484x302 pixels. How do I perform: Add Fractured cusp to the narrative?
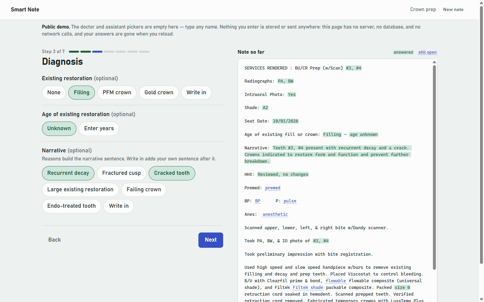click(x=122, y=173)
